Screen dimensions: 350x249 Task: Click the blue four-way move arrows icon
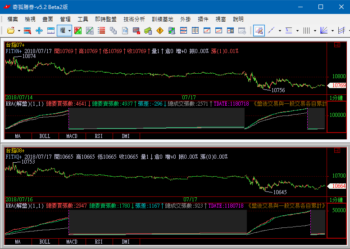point(39,31)
